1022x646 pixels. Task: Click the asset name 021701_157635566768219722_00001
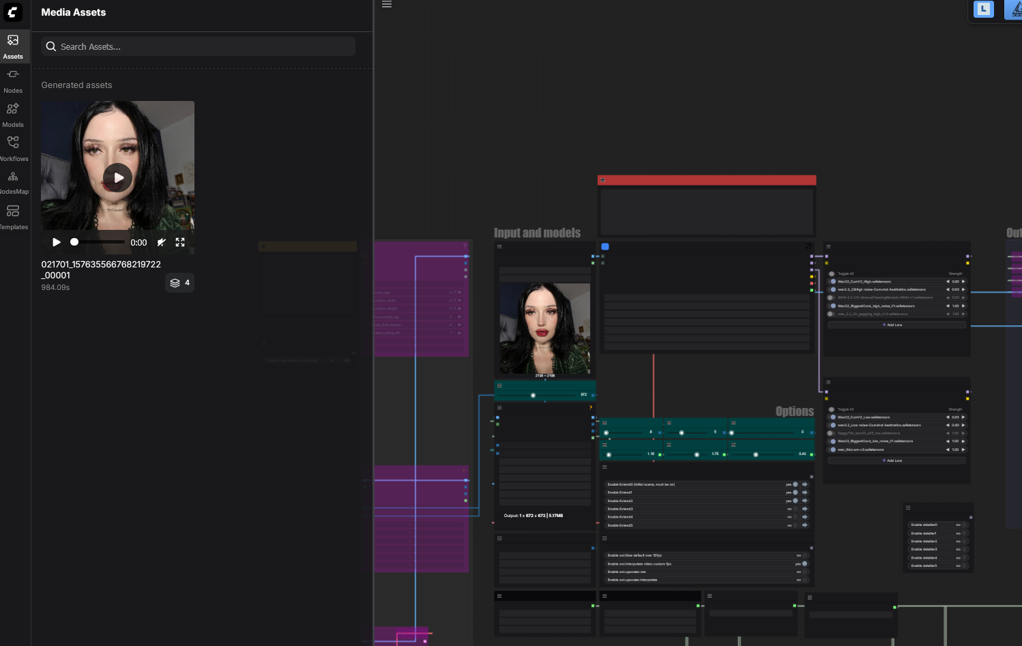pyautogui.click(x=101, y=269)
